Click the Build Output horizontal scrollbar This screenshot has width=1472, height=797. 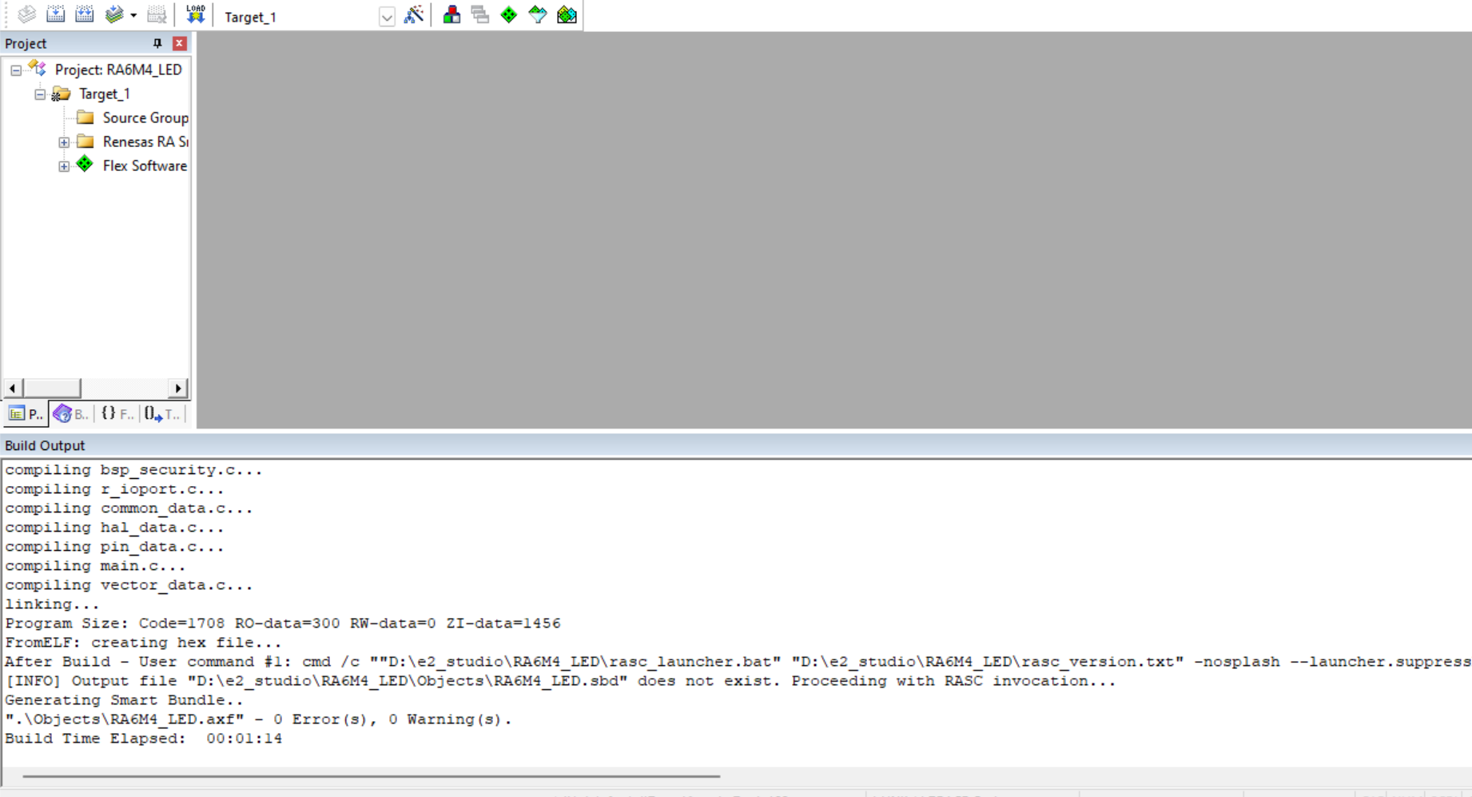[x=372, y=775]
